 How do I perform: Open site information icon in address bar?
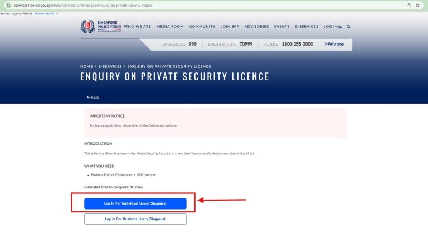[8, 5]
